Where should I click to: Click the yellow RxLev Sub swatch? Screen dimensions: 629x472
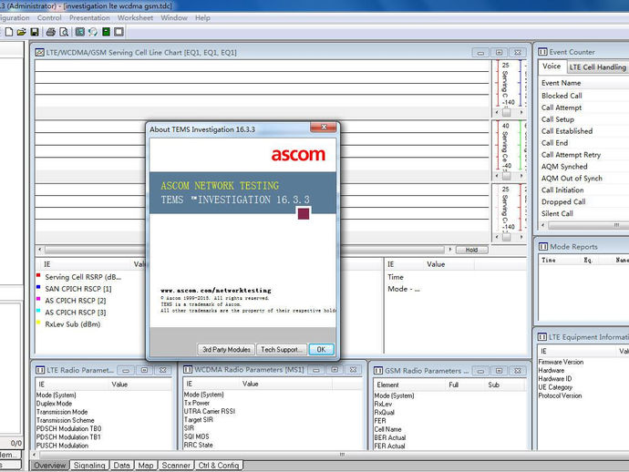[38, 323]
